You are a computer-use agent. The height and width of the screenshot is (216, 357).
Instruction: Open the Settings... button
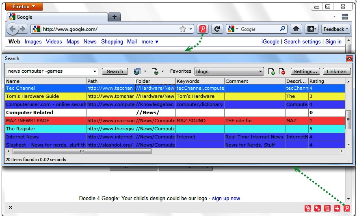click(305, 71)
